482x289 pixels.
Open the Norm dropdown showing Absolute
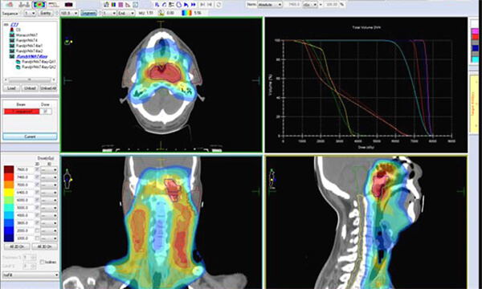click(270, 5)
